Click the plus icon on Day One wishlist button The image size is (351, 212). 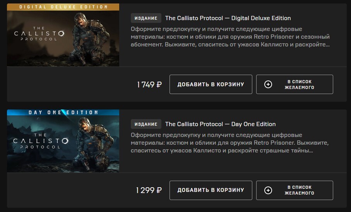pos(268,190)
